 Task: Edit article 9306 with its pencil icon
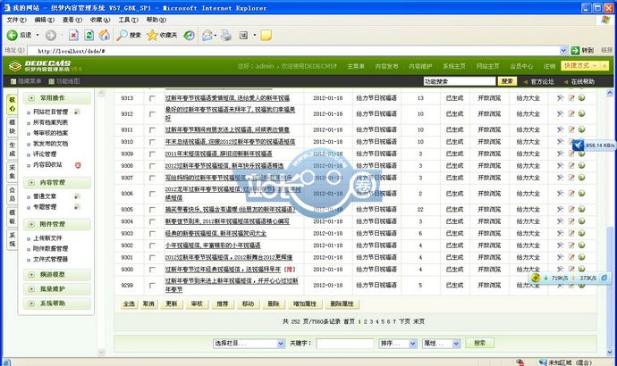point(571,193)
